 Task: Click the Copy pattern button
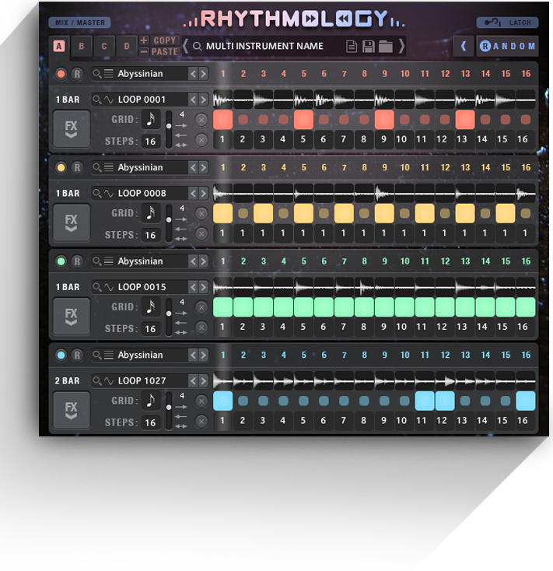[x=159, y=40]
